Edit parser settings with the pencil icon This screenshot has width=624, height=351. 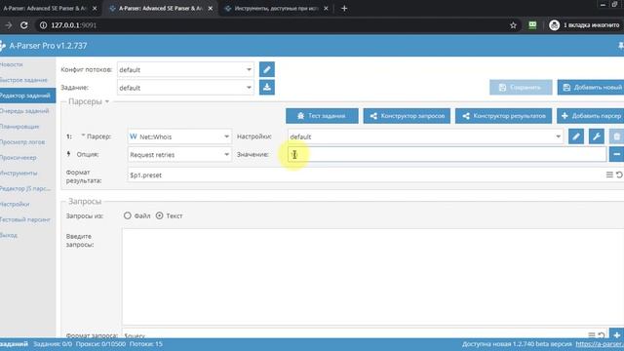pyautogui.click(x=576, y=136)
